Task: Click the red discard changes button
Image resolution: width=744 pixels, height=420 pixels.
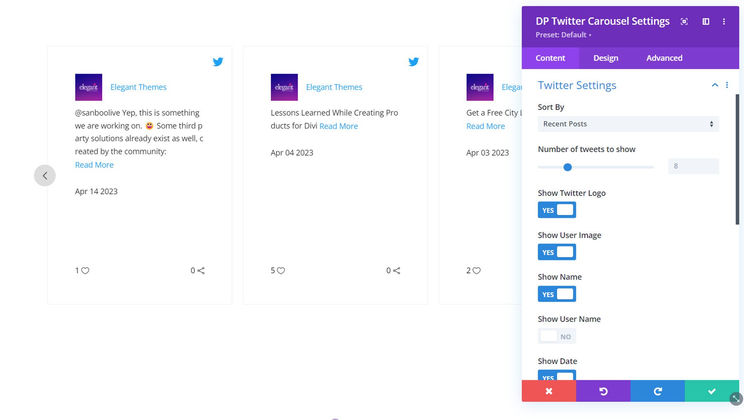Action: [x=548, y=391]
